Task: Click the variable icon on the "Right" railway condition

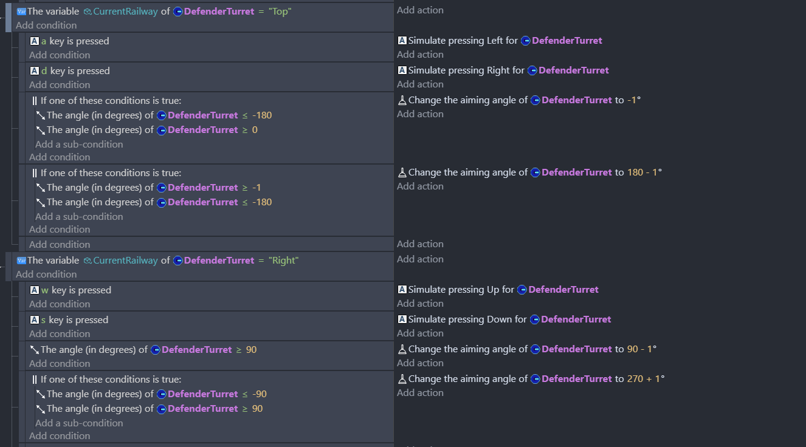Action: [21, 261]
